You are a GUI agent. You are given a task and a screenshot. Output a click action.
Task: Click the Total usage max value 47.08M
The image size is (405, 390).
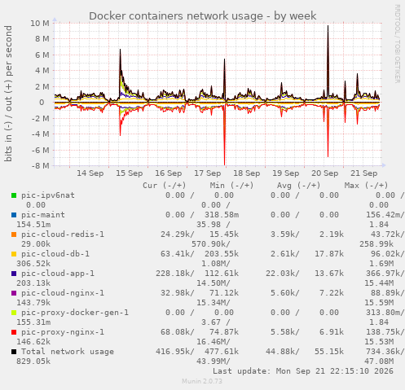tap(379, 362)
